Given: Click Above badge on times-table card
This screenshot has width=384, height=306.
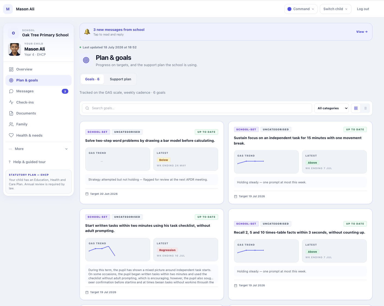Looking at the screenshot, I should (x=312, y=252).
